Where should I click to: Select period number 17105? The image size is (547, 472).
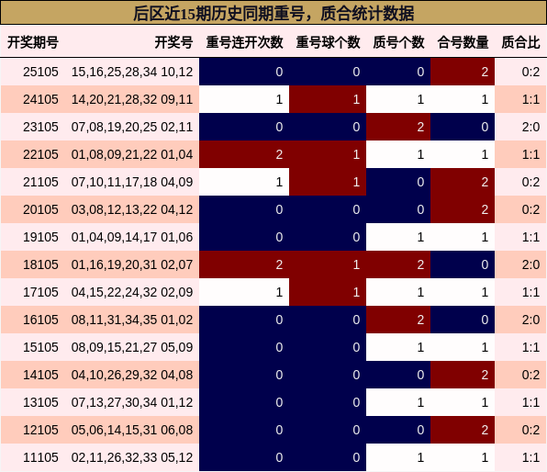click(x=40, y=292)
